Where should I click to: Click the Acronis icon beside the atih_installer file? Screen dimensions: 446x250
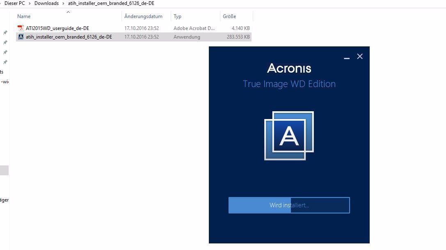click(21, 37)
